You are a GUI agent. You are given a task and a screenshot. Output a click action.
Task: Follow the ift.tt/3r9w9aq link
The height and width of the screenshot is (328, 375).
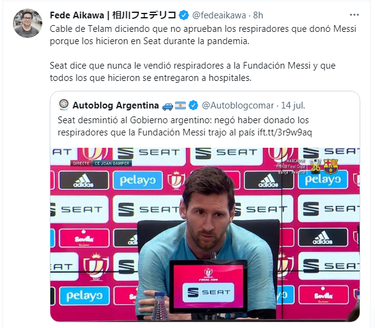click(285, 132)
